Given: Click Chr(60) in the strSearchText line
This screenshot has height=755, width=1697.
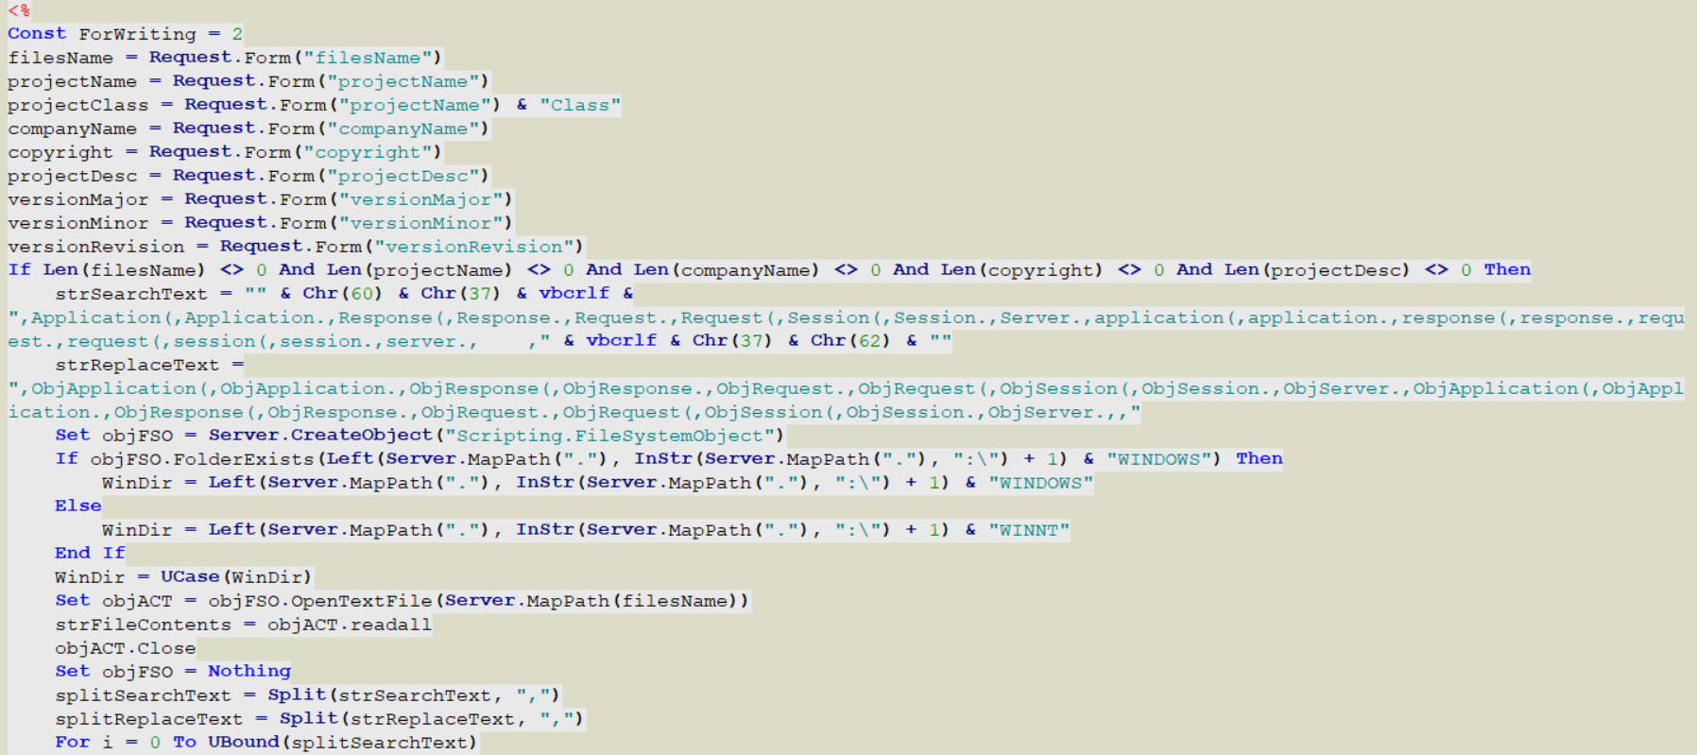Looking at the screenshot, I should pyautogui.click(x=342, y=294).
